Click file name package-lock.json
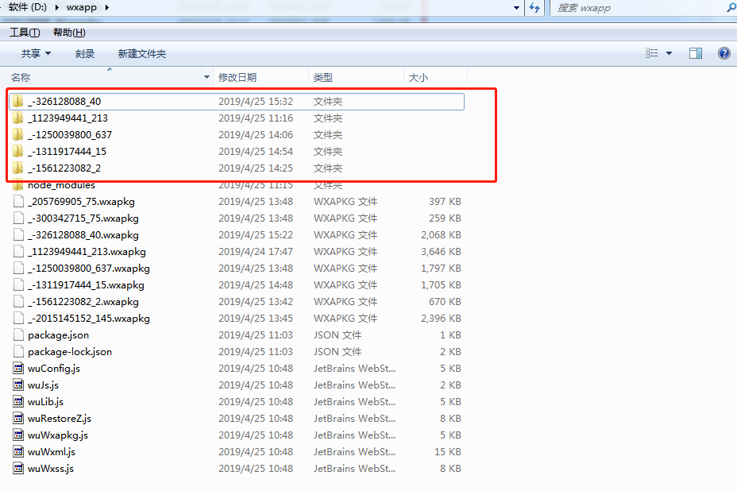The width and height of the screenshot is (737, 491). coord(70,352)
